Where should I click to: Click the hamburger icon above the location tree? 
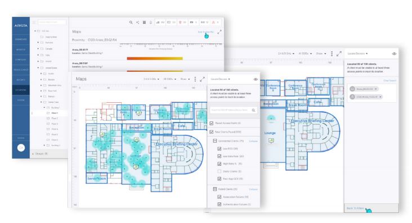34,22
